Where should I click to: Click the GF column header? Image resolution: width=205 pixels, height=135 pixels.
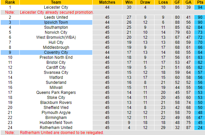click(x=177, y=2)
